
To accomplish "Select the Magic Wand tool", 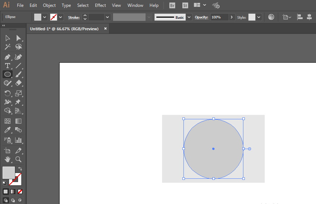I will click(7, 47).
